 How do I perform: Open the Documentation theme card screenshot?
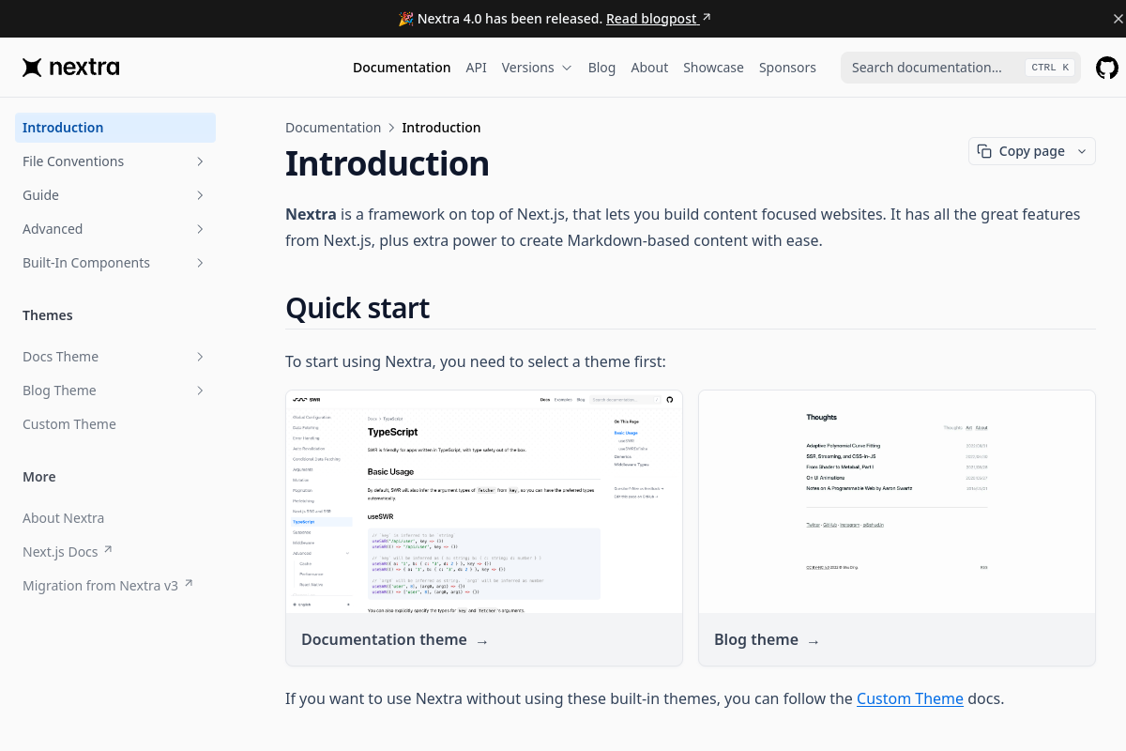tap(484, 502)
